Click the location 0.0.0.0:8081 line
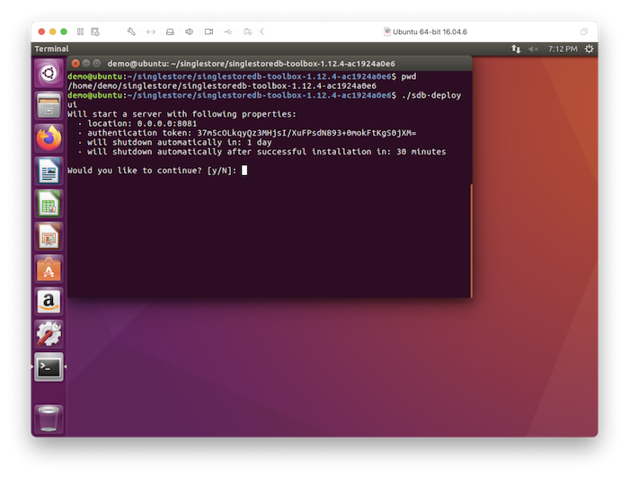The image size is (629, 478). 142,123
